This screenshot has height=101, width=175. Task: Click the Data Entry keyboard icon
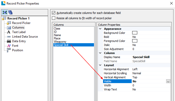[9, 41]
